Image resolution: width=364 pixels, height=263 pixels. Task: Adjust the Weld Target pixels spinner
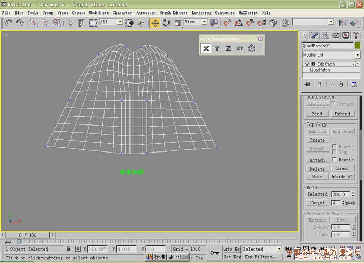(x=343, y=203)
